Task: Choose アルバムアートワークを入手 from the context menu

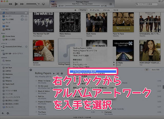Action: tap(93, 71)
